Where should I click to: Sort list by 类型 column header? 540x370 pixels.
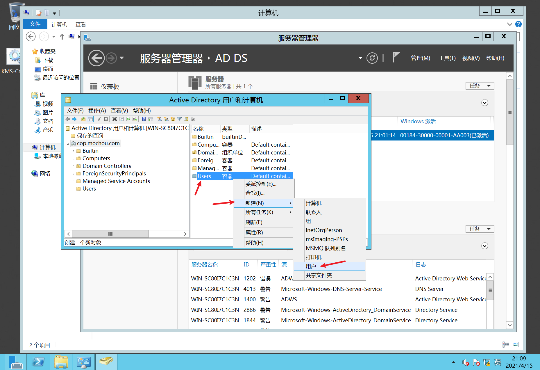point(235,129)
